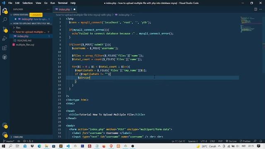Open the Help menu

coord(73,3)
